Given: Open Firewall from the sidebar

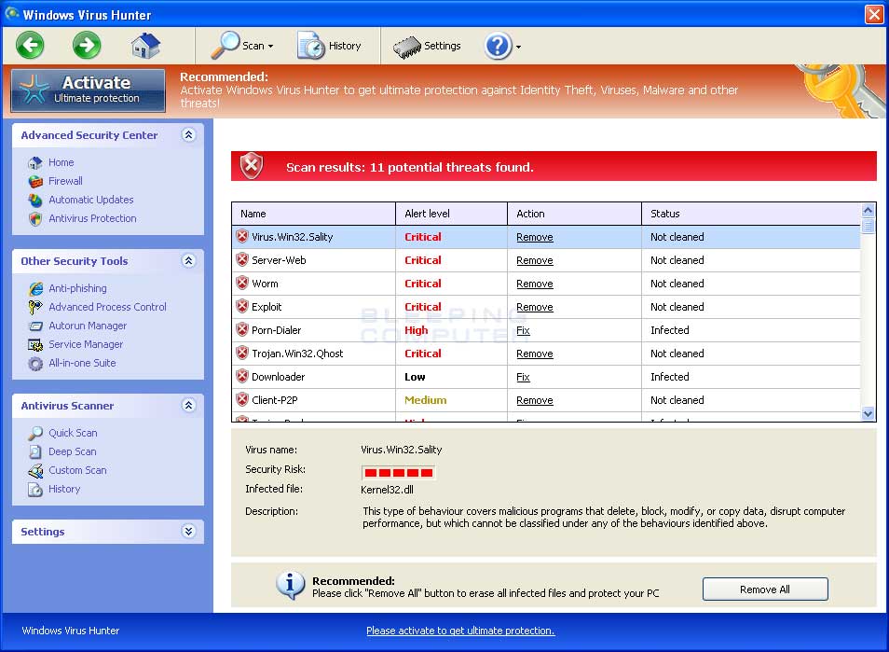Looking at the screenshot, I should pyautogui.click(x=66, y=182).
